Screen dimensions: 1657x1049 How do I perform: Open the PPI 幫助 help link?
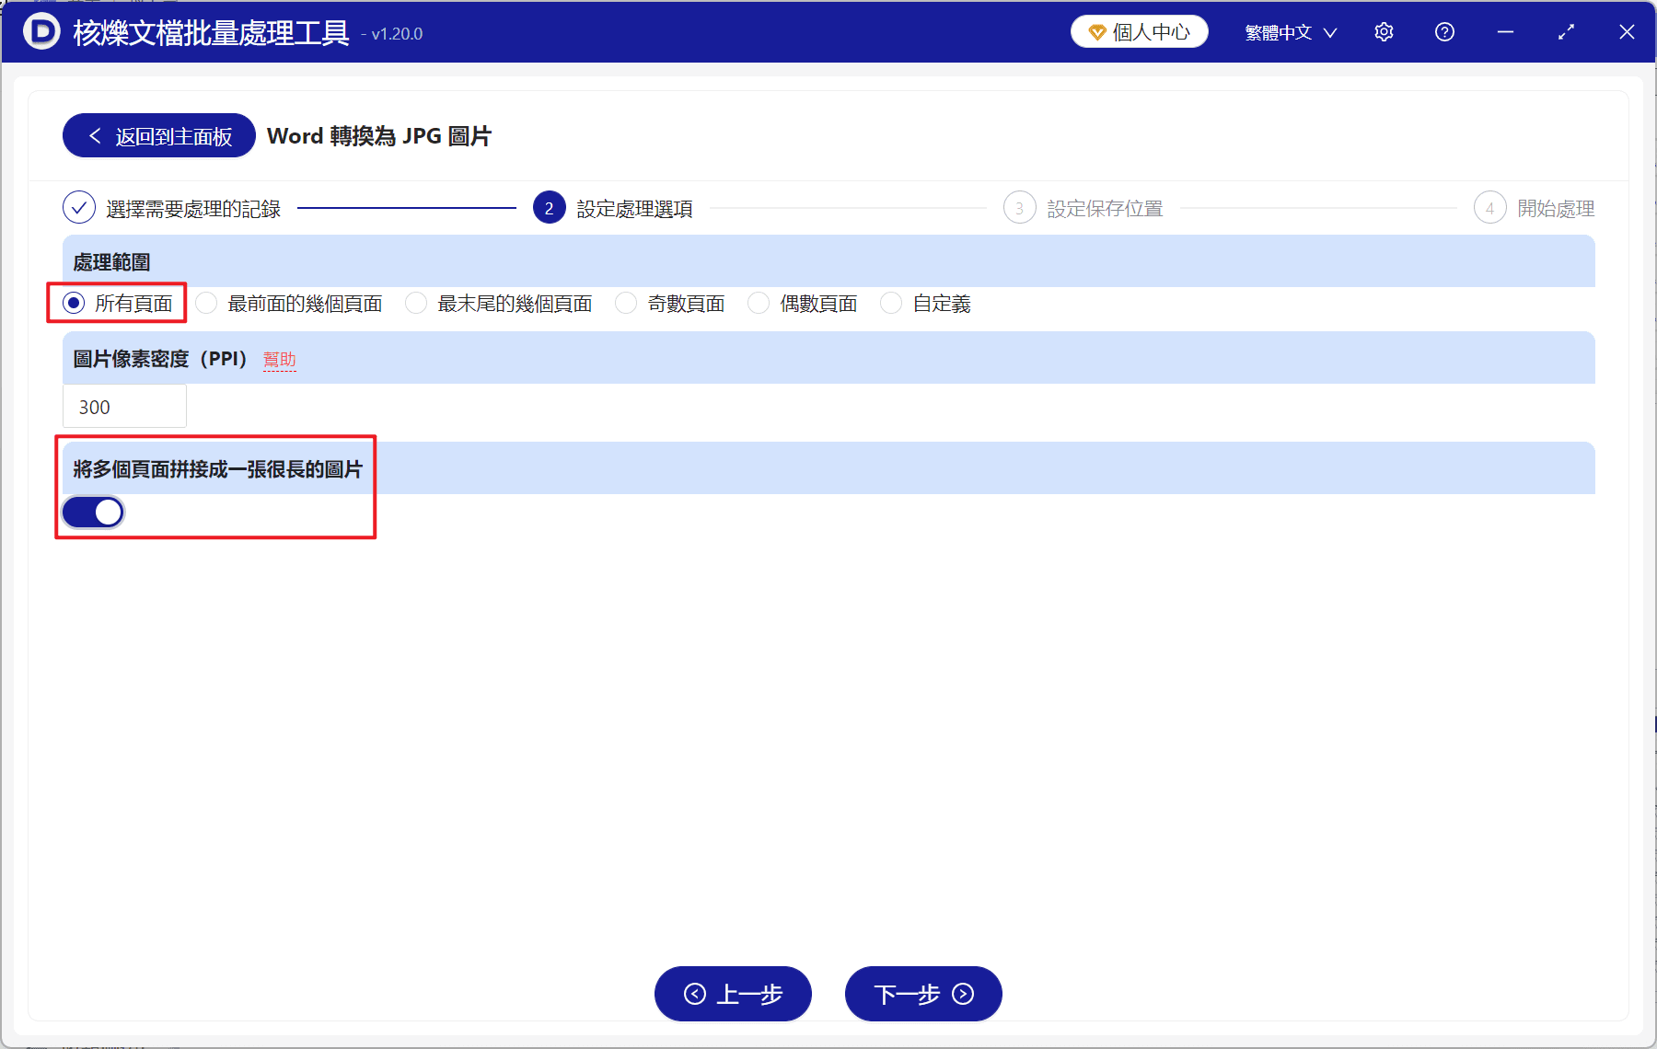point(280,360)
